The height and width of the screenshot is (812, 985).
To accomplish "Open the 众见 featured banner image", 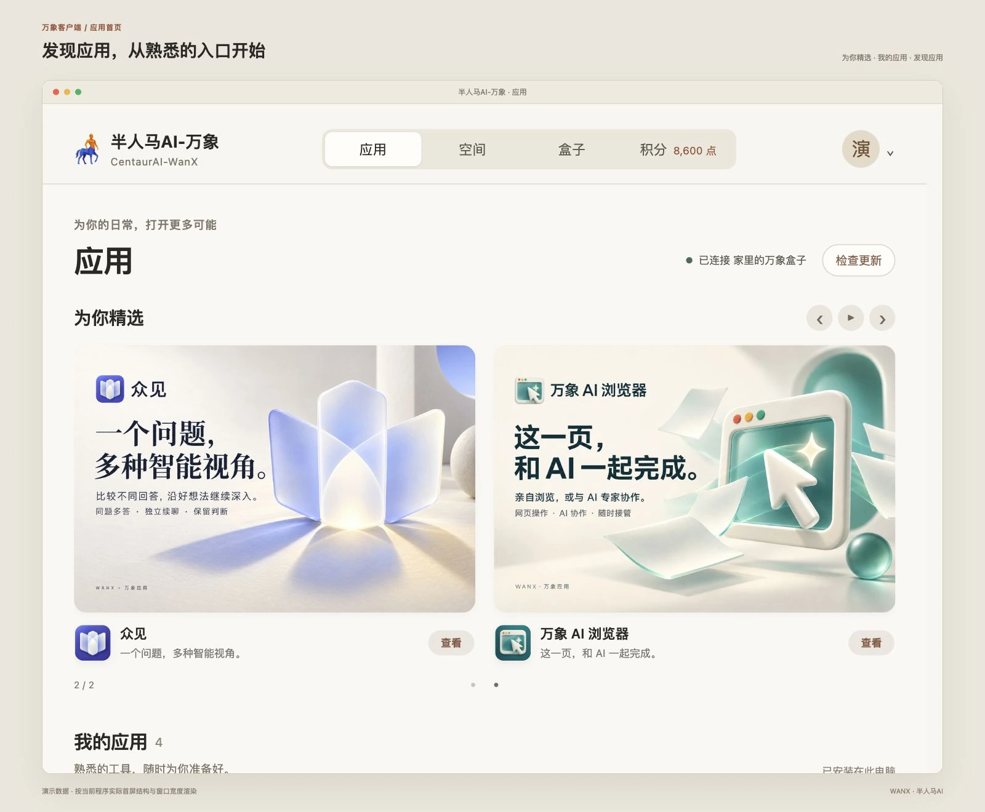I will (x=275, y=479).
